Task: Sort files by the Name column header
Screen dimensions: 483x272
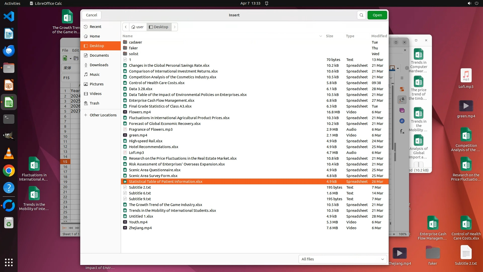Action: click(128, 36)
